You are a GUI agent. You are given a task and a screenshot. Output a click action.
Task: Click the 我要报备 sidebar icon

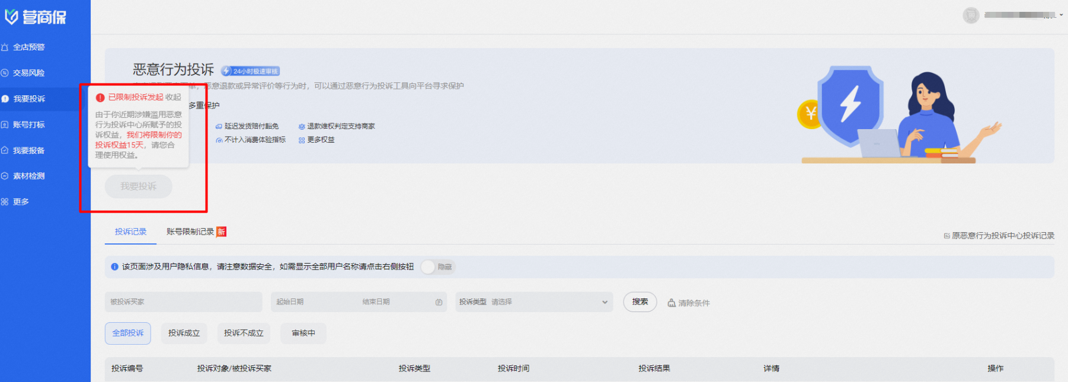pos(5,150)
